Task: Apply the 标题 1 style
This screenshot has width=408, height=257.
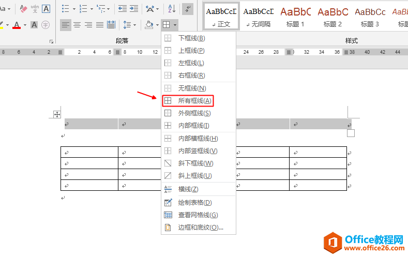Action: click(295, 17)
